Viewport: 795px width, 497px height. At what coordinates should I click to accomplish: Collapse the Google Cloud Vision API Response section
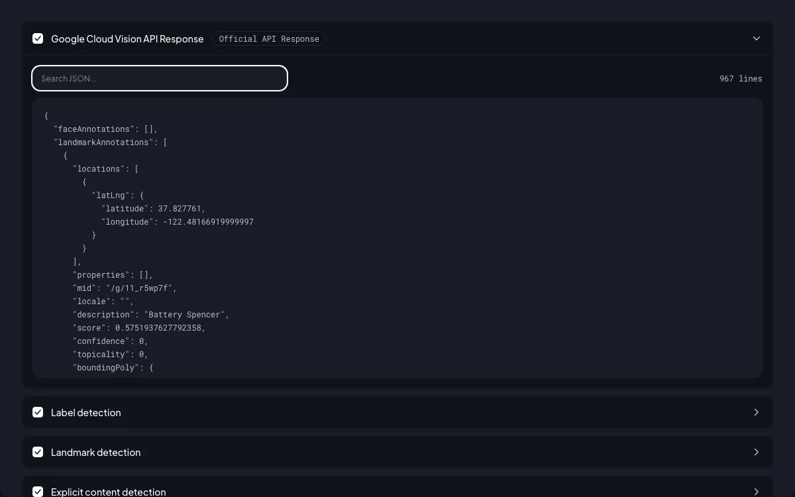point(757,38)
